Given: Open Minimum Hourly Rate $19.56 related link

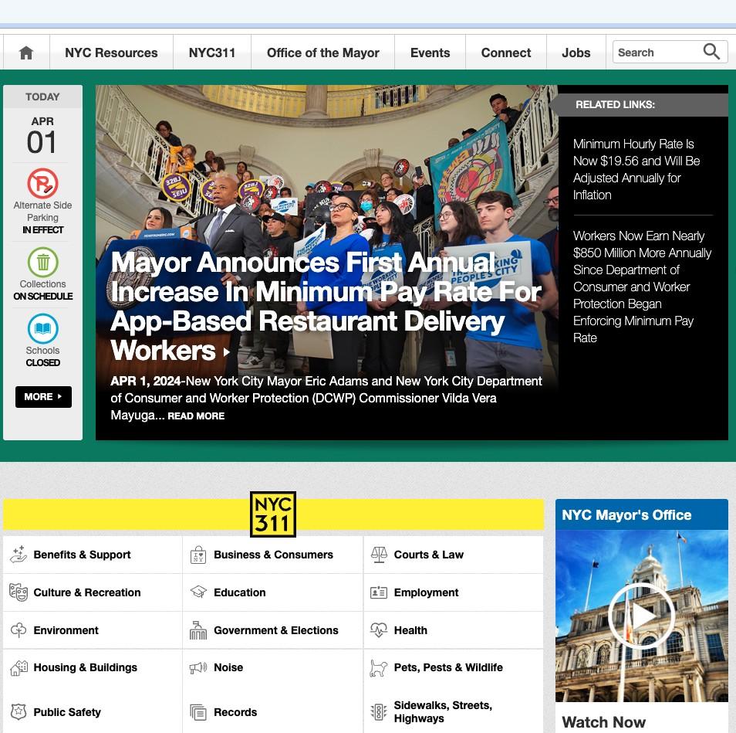Looking at the screenshot, I should pos(636,169).
